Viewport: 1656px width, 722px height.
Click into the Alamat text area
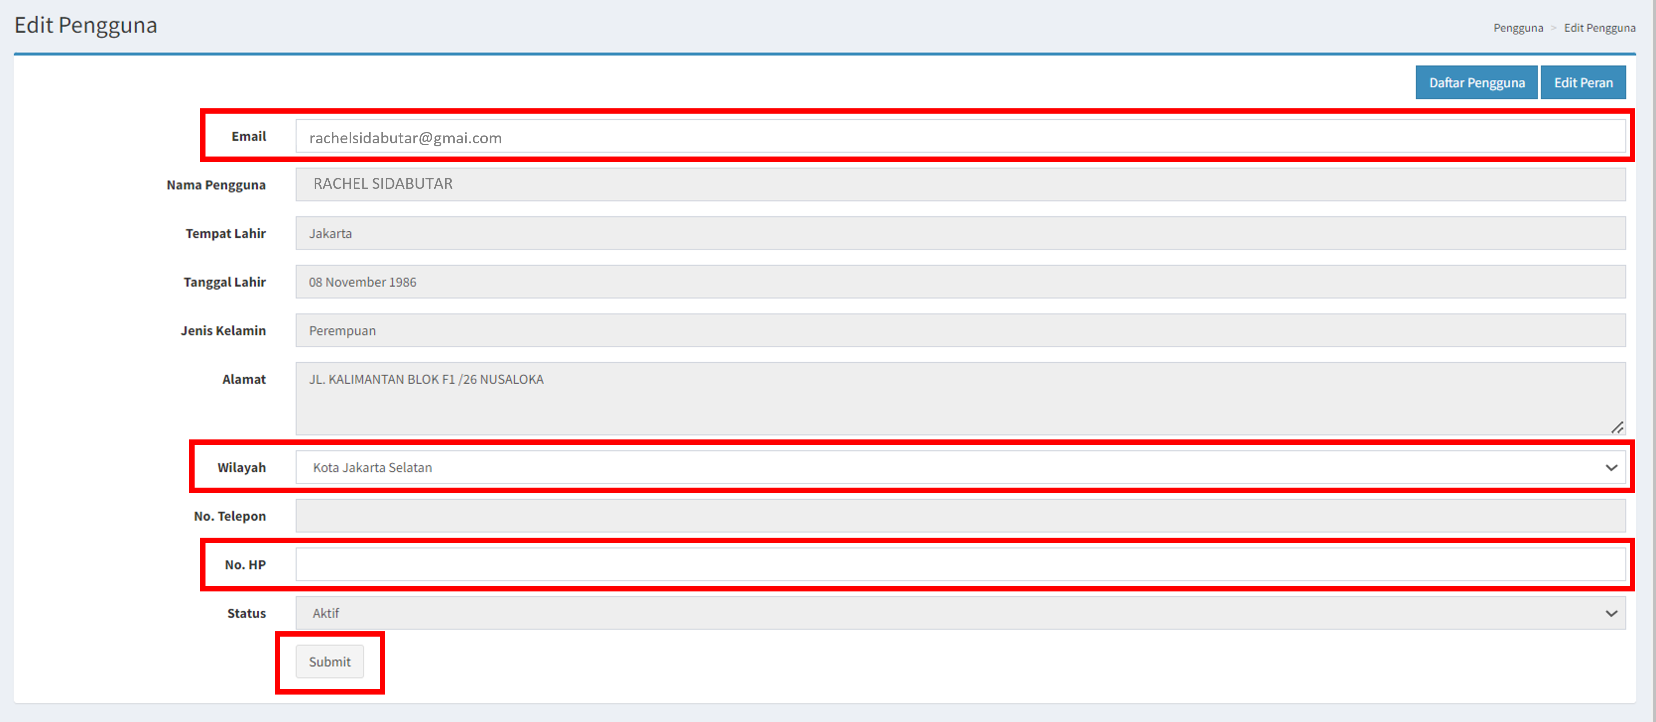tap(960, 398)
